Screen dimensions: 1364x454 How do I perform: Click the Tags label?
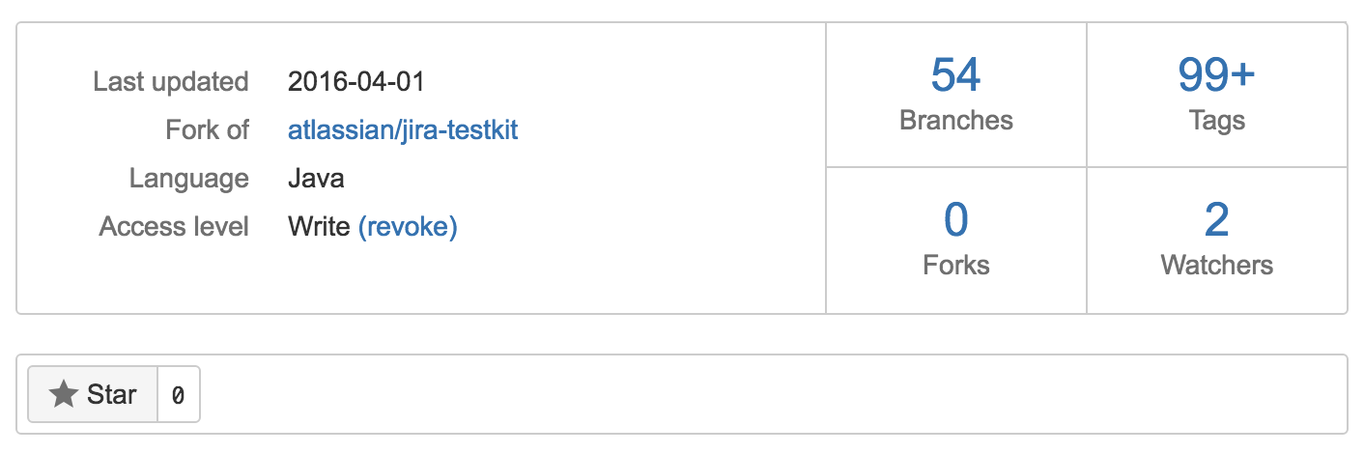click(1216, 120)
